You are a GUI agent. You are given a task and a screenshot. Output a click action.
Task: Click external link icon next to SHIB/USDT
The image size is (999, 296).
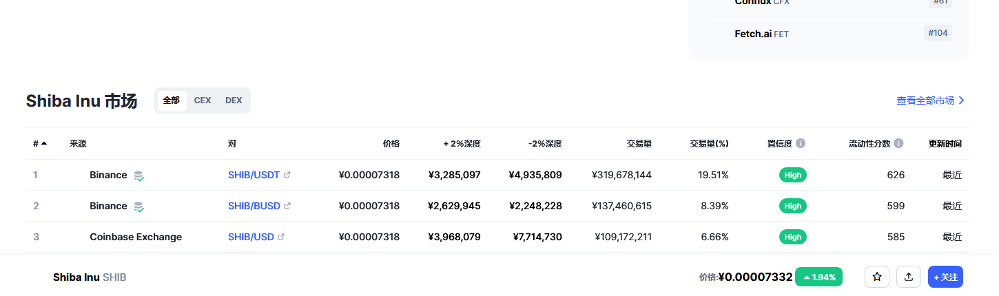[287, 175]
